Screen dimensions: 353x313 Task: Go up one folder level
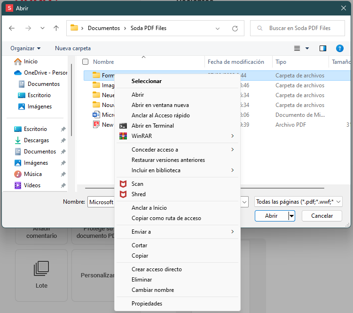tap(56, 28)
